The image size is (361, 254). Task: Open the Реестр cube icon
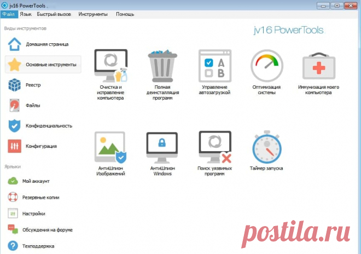pyautogui.click(x=15, y=85)
